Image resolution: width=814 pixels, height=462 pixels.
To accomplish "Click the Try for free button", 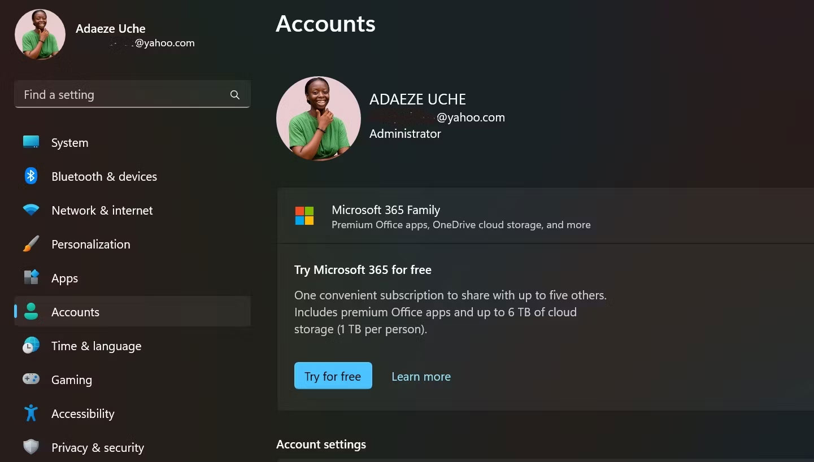I will pyautogui.click(x=333, y=376).
